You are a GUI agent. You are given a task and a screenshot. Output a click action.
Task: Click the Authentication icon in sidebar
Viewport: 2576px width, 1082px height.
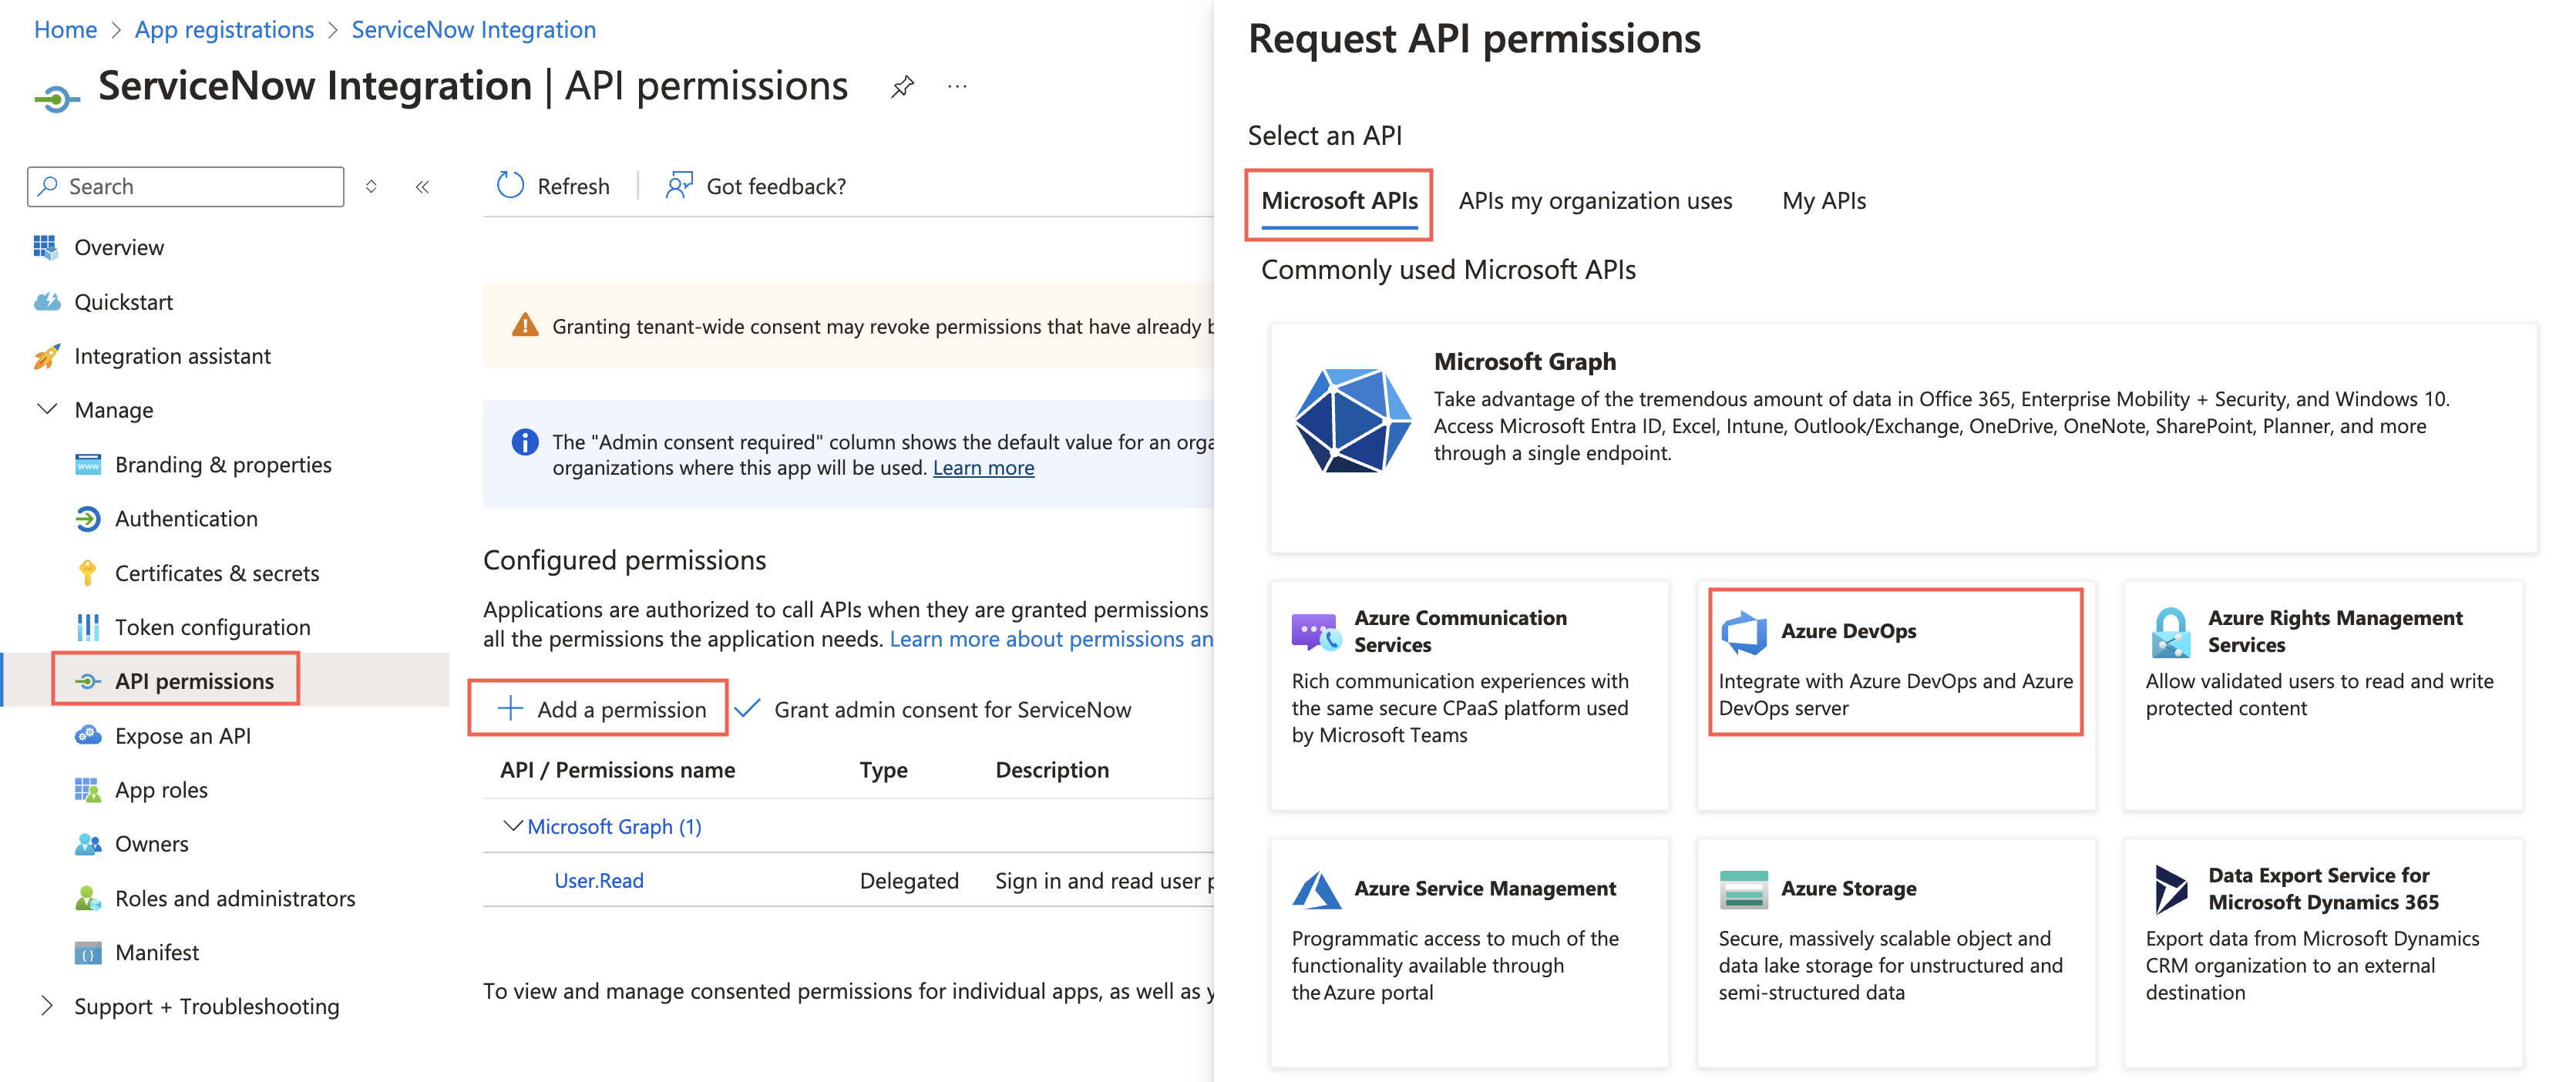tap(88, 519)
